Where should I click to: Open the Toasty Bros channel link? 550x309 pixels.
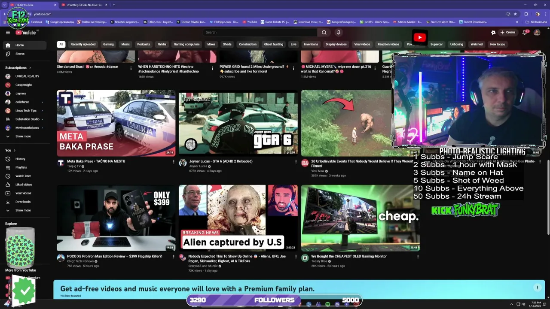coord(319,261)
